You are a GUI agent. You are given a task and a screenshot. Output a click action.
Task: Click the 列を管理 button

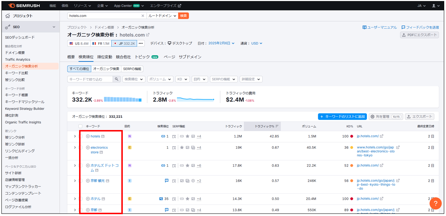point(386,117)
